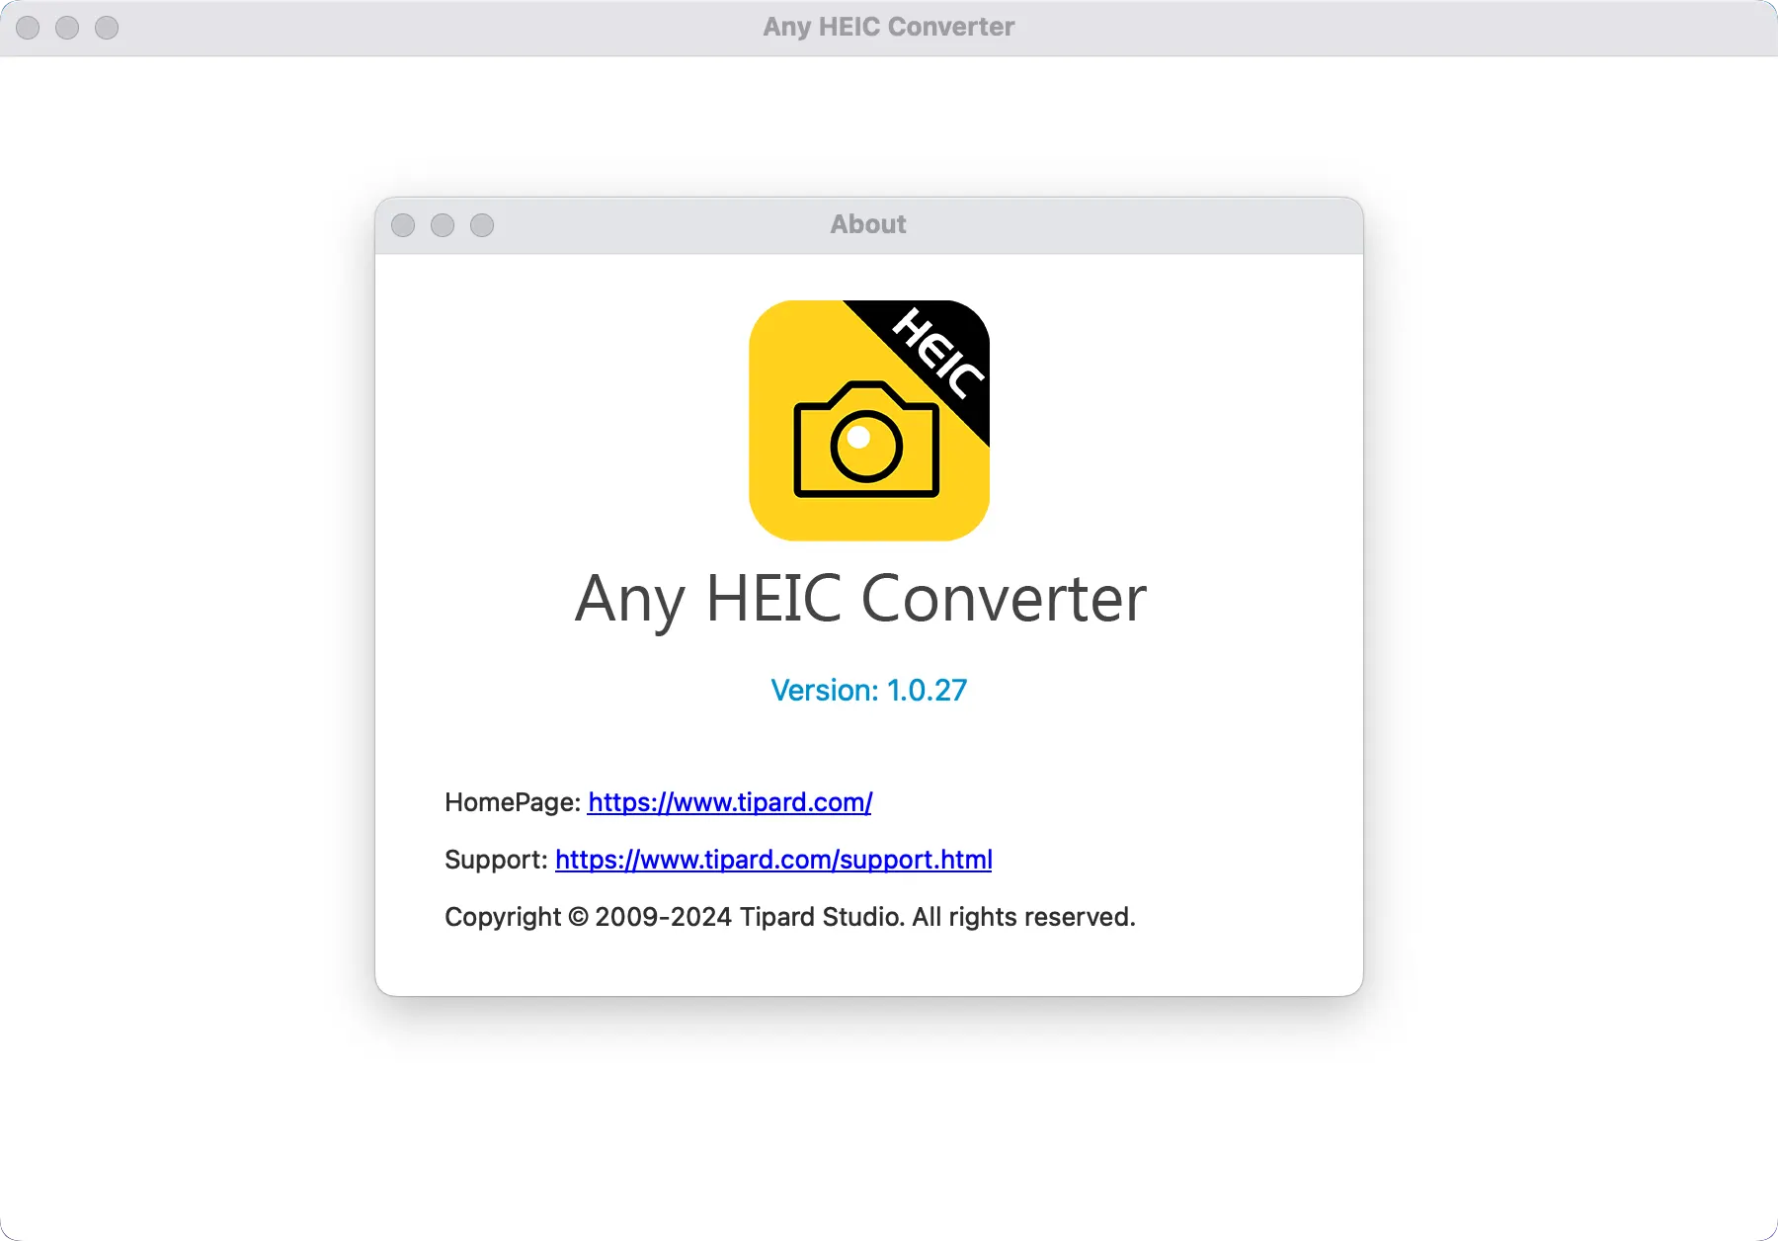The width and height of the screenshot is (1778, 1241).
Task: Close the About dialog window
Action: (403, 225)
